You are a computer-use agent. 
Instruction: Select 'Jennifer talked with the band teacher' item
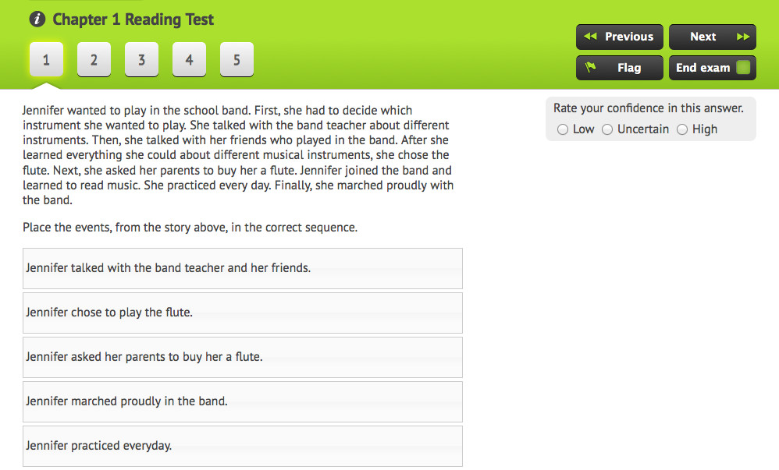(x=243, y=268)
